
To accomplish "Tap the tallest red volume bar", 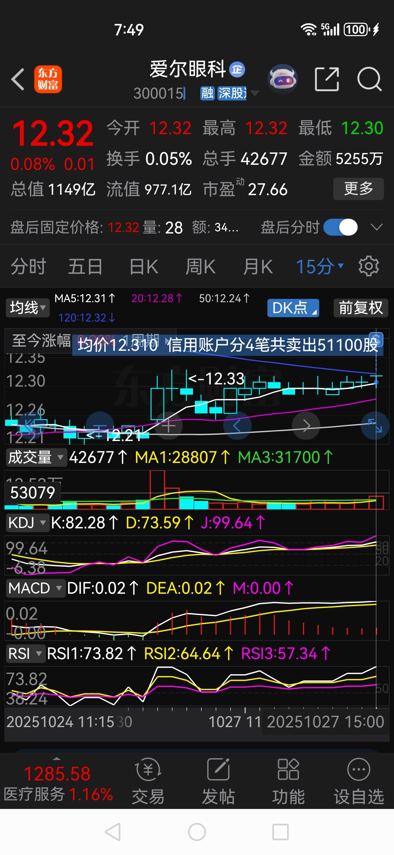I will (157, 490).
